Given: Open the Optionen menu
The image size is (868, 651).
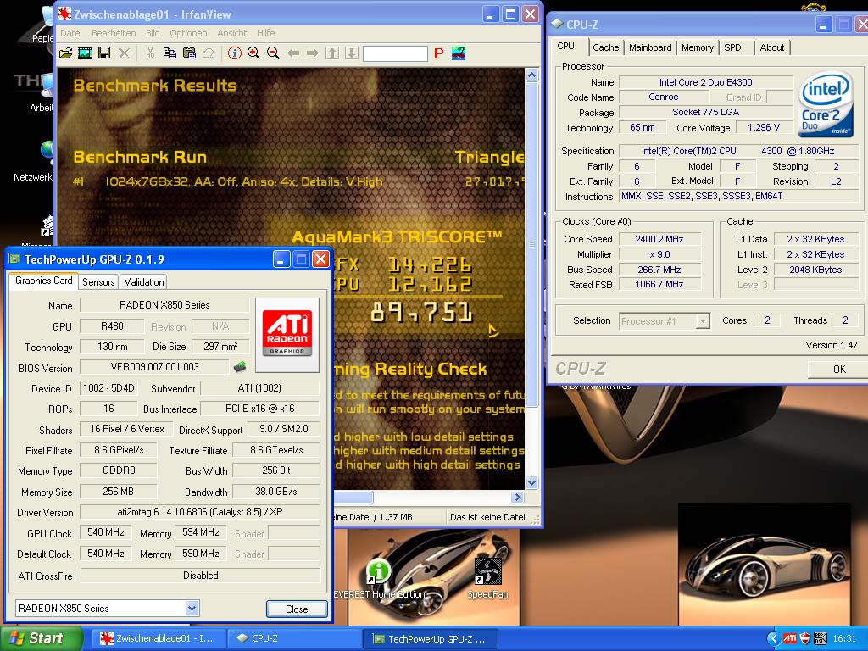Looking at the screenshot, I should [188, 33].
